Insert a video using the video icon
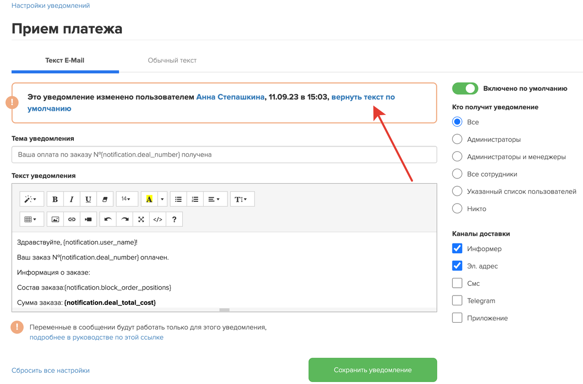Viewport: 583px width, 384px height. pyautogui.click(x=88, y=219)
